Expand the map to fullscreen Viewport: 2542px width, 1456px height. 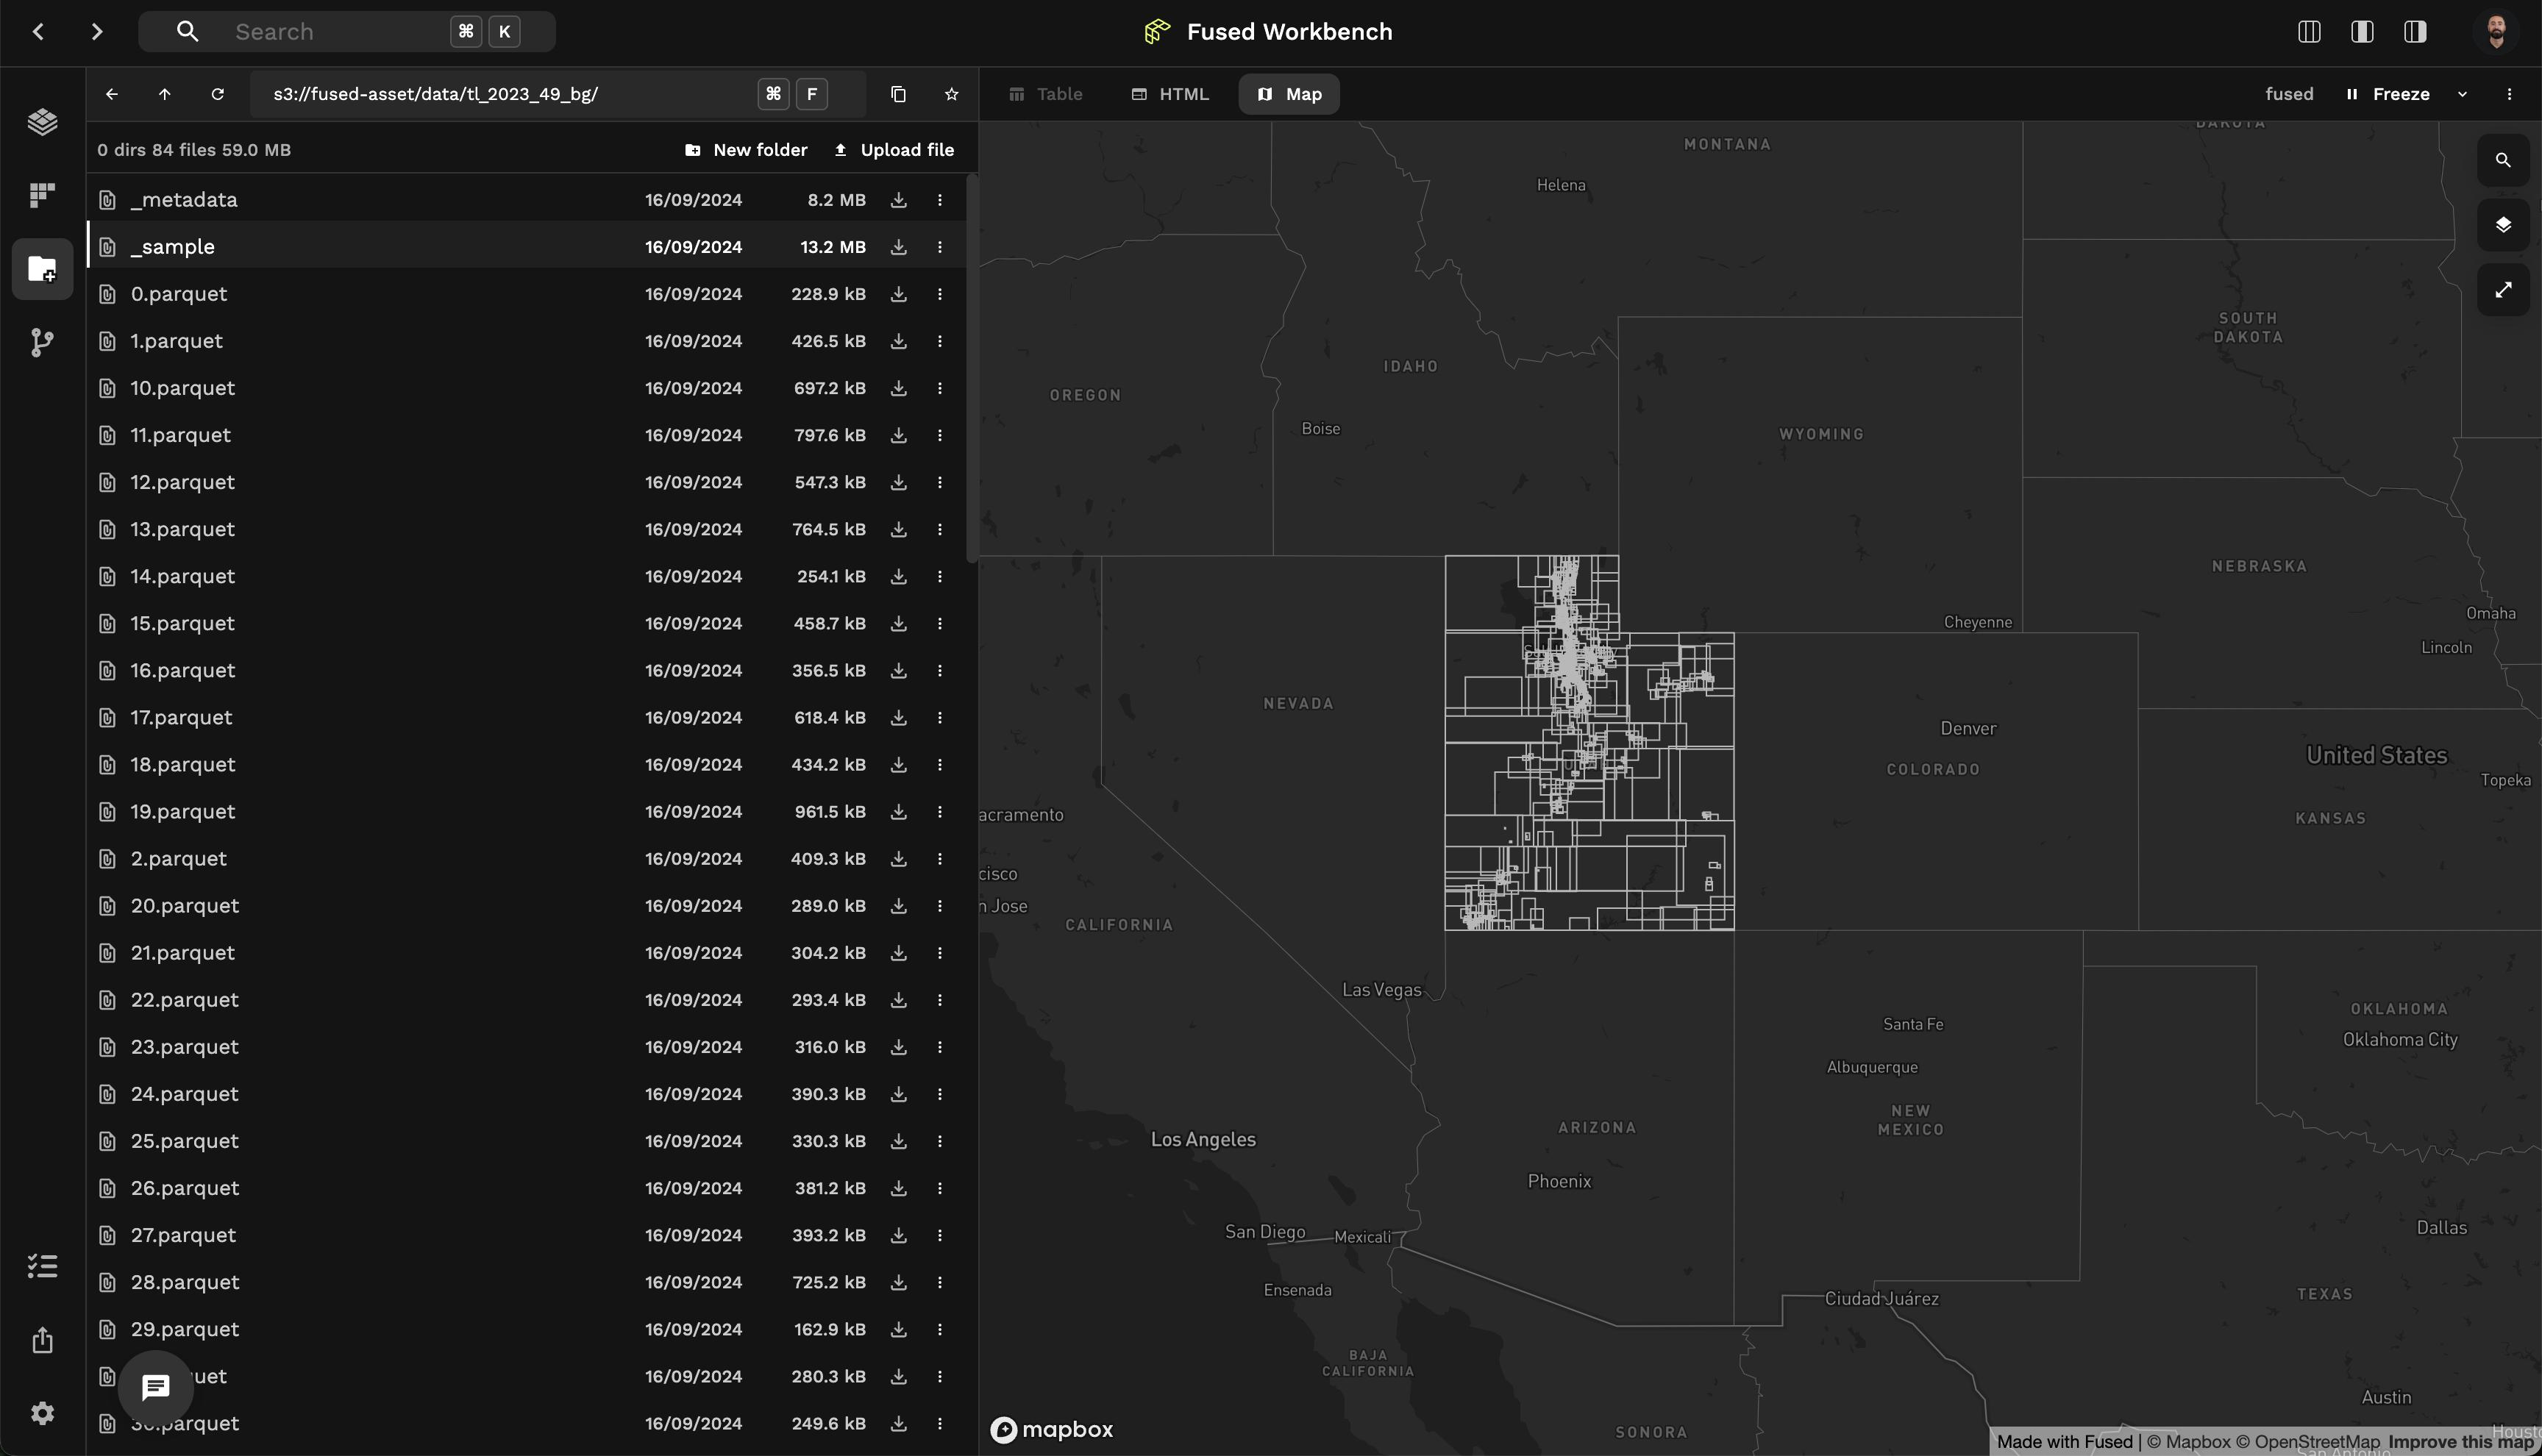(2503, 290)
